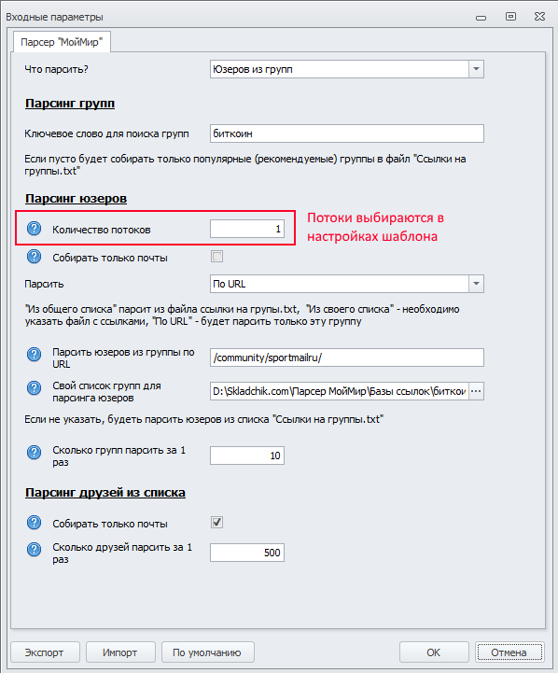Open the Парсить dropdown showing По URL
558x673 pixels.
click(x=476, y=284)
